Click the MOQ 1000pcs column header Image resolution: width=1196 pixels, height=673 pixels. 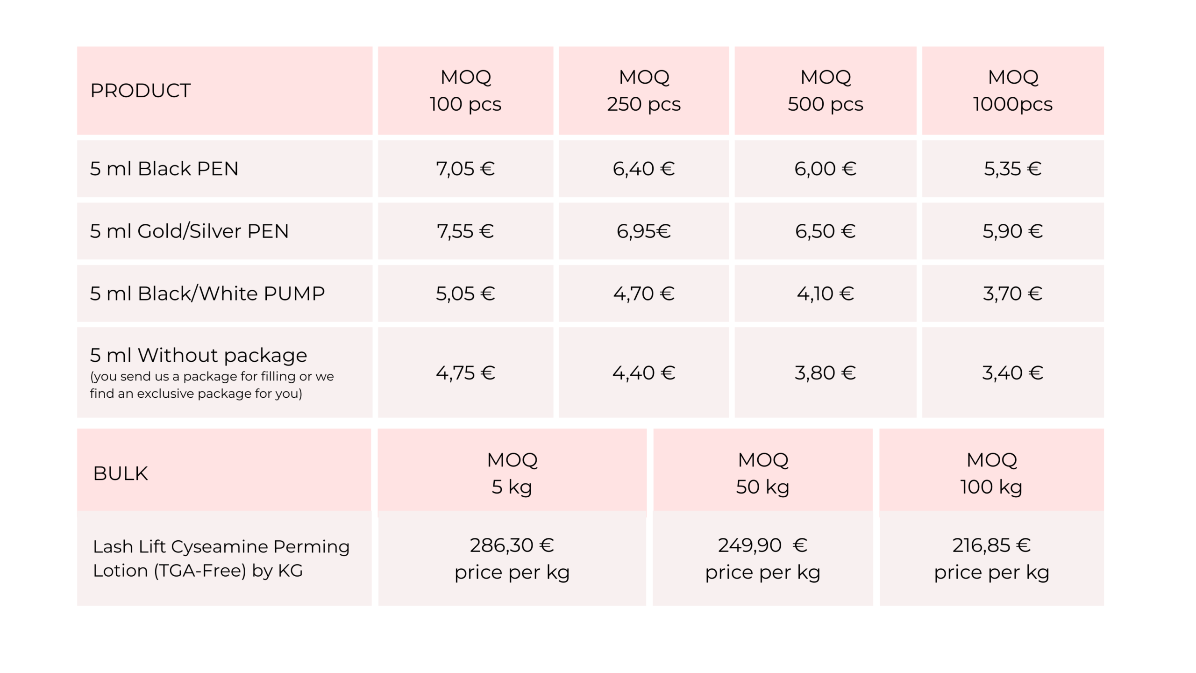point(1013,91)
